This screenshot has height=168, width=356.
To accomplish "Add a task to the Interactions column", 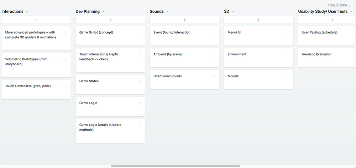I will (36, 20).
